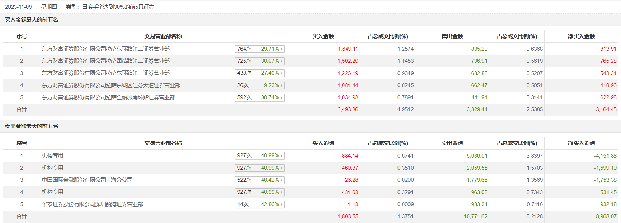Open 拉萨东城区江苏大道证券营业部 link
Viewport: 621px width, 223px height.
[111, 85]
